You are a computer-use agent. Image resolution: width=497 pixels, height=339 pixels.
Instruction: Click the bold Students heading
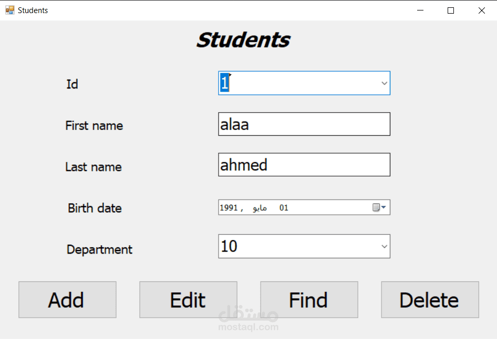243,40
